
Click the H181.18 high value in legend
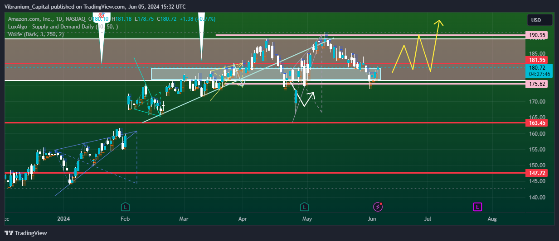(121, 19)
